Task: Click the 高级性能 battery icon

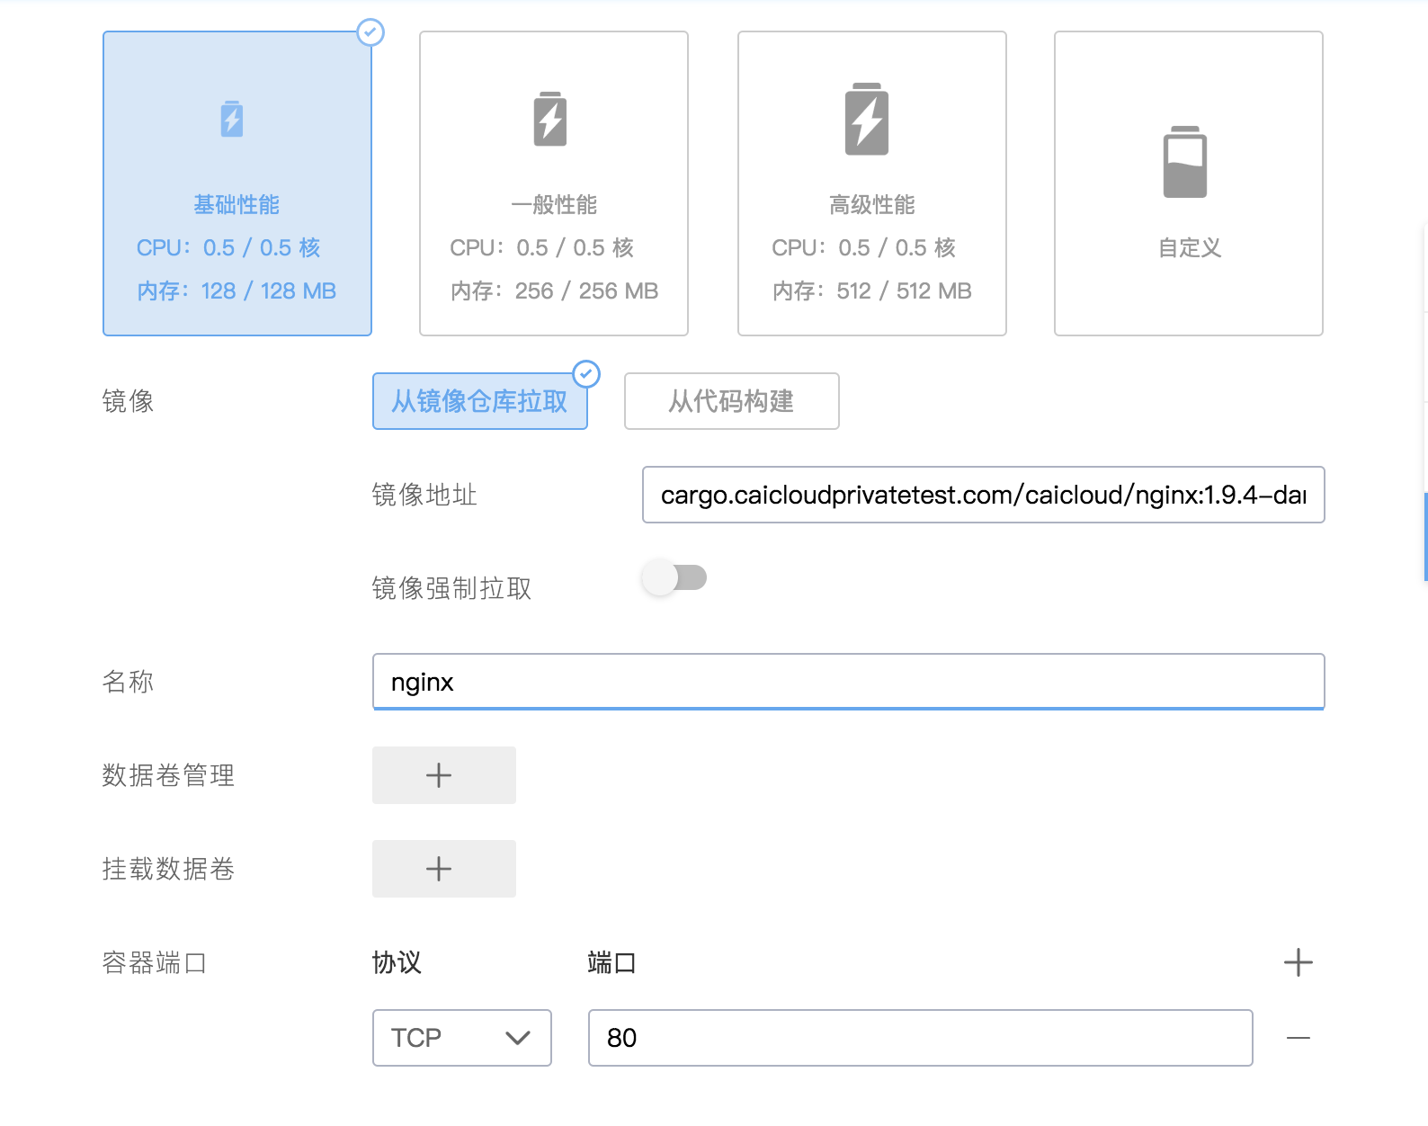Action: (x=867, y=119)
